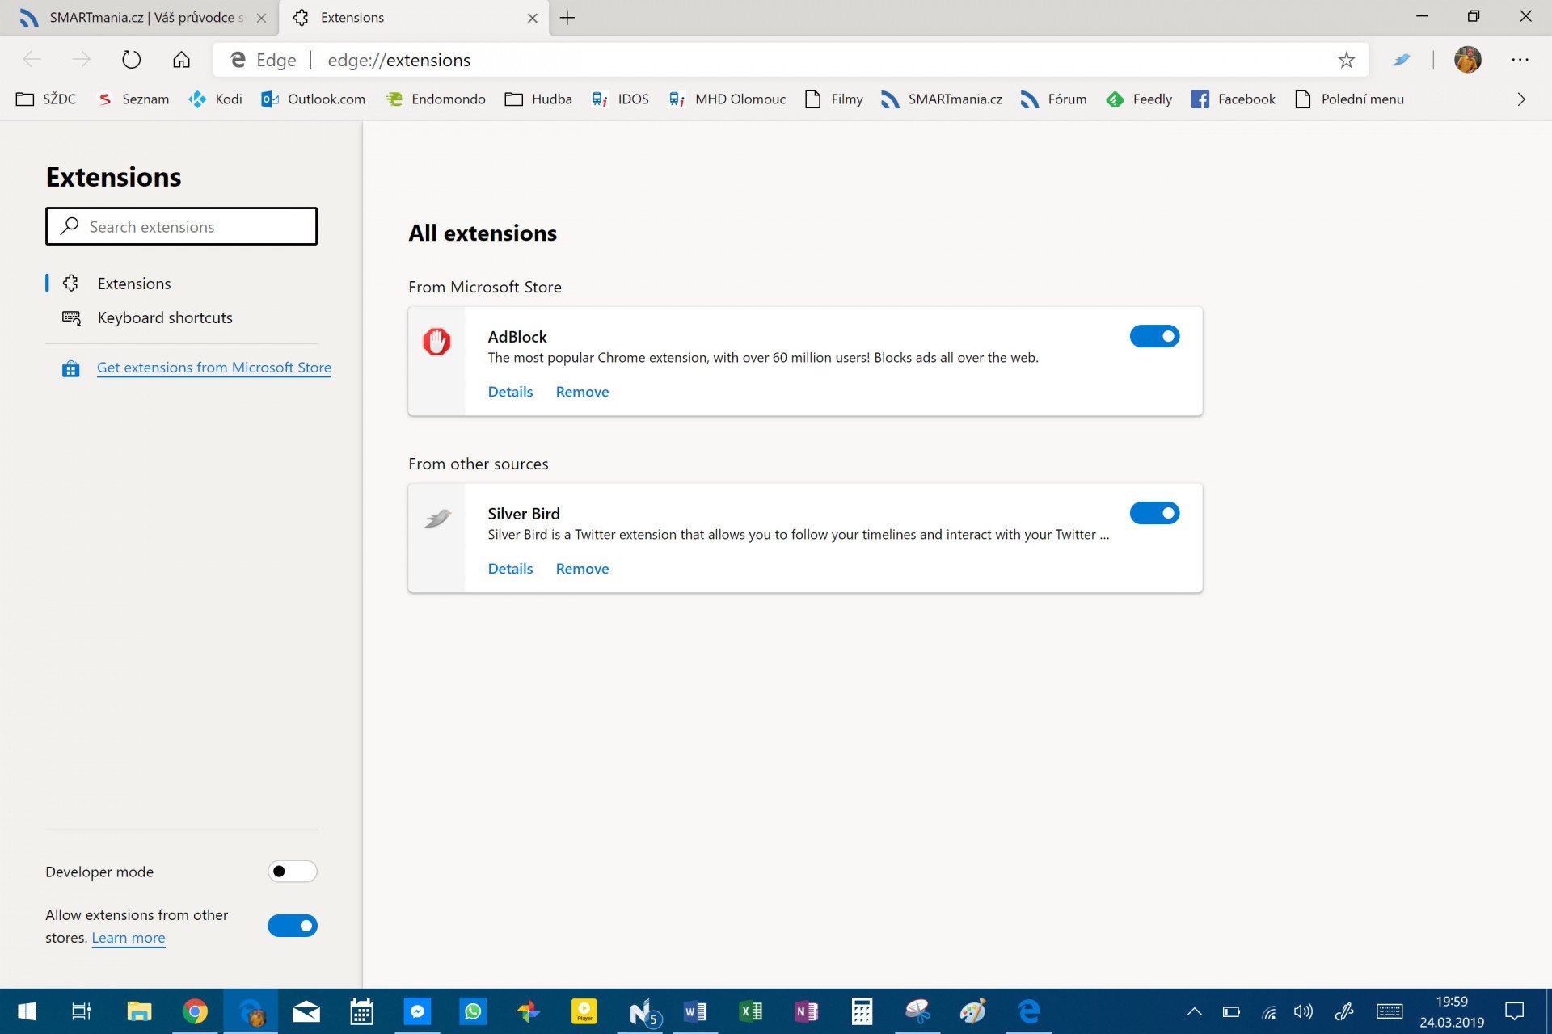The image size is (1552, 1034).
Task: Open Task View on the taskbar
Action: click(x=82, y=1011)
